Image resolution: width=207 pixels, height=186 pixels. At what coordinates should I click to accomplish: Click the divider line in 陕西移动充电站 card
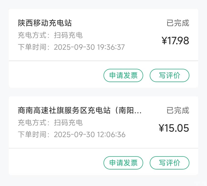103,61
